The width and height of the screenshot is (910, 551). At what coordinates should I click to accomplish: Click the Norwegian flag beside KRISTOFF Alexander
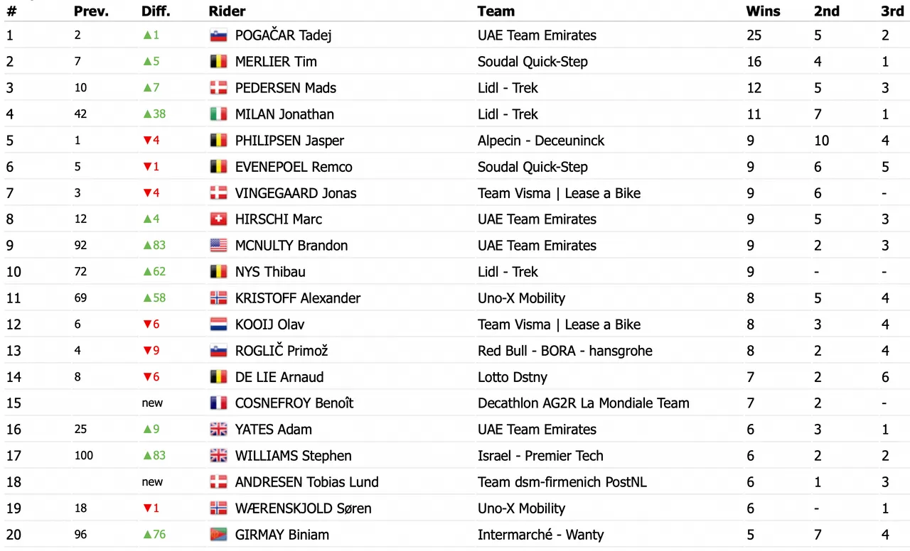(218, 298)
